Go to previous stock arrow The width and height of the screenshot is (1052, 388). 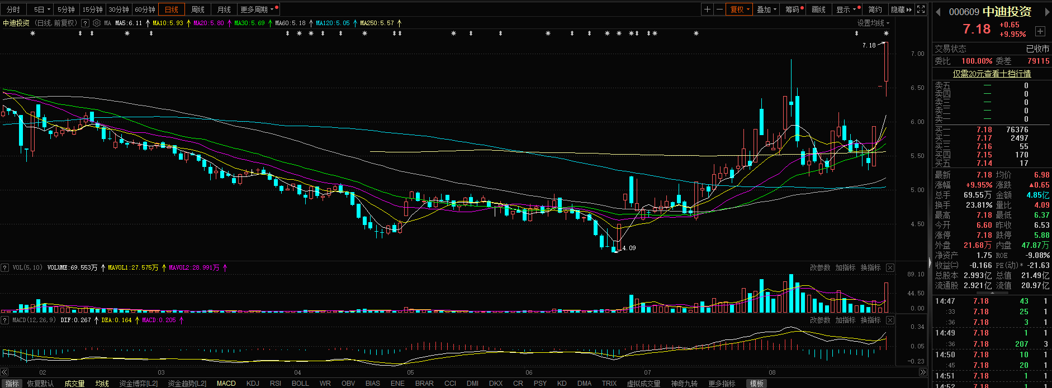939,12
